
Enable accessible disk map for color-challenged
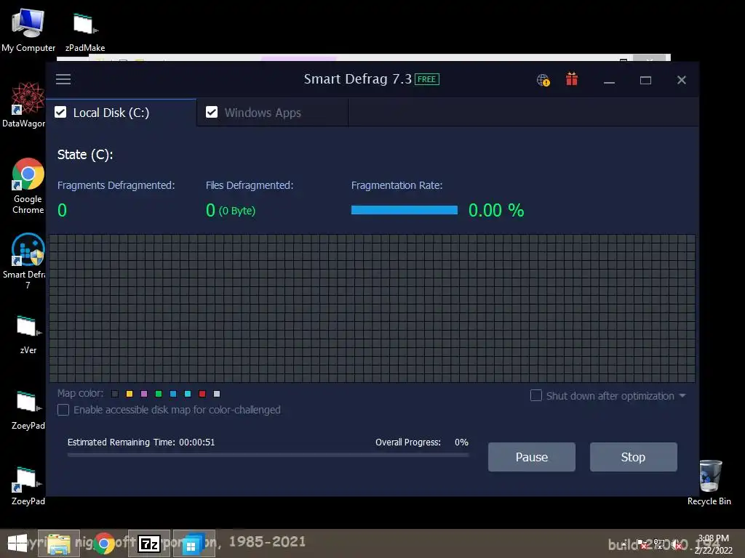click(x=63, y=410)
